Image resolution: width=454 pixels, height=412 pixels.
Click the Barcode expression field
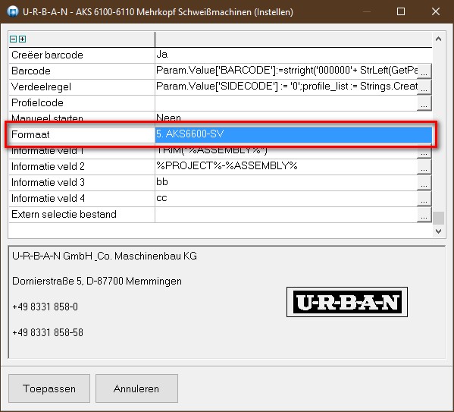pos(286,71)
